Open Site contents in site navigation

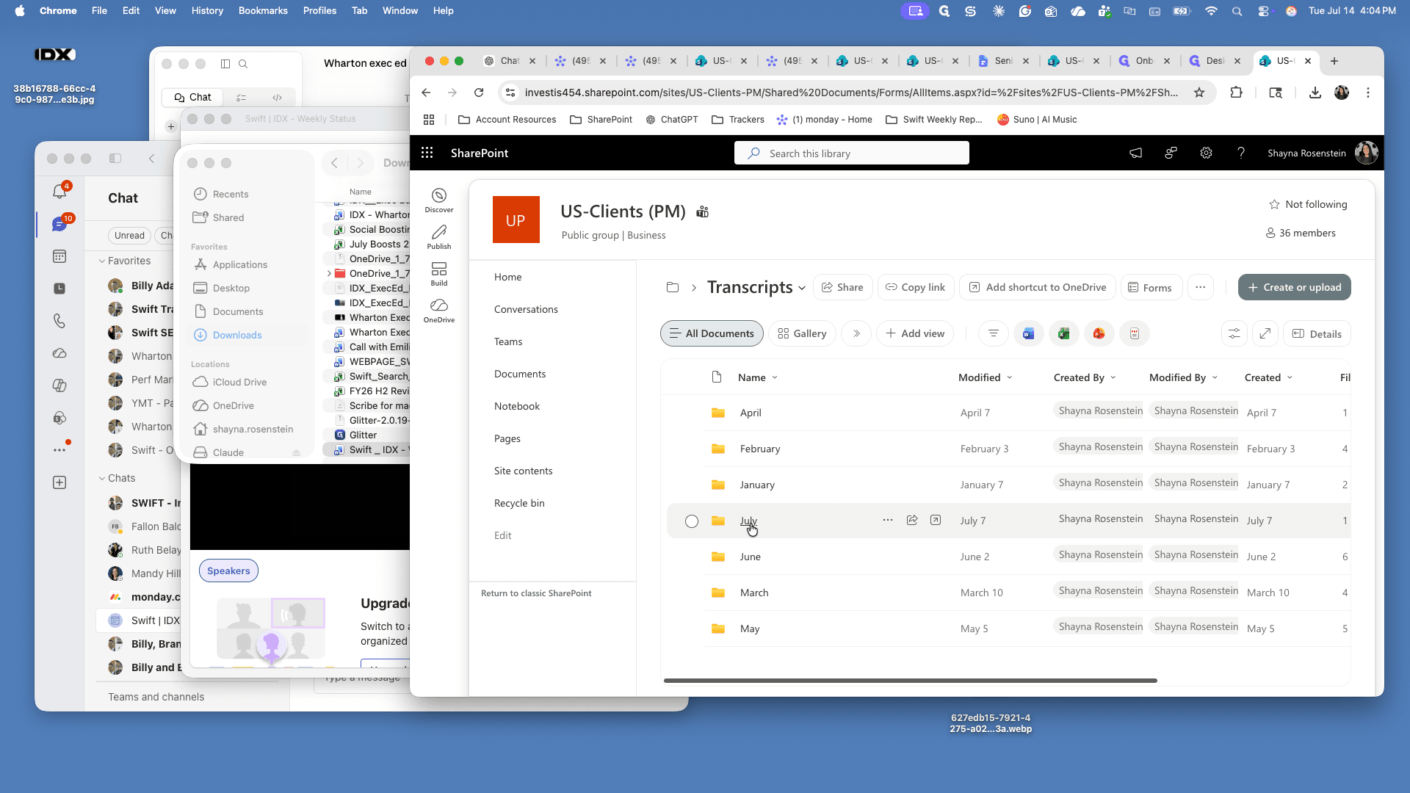point(523,471)
